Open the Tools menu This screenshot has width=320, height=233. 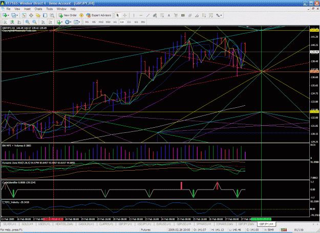point(49,9)
